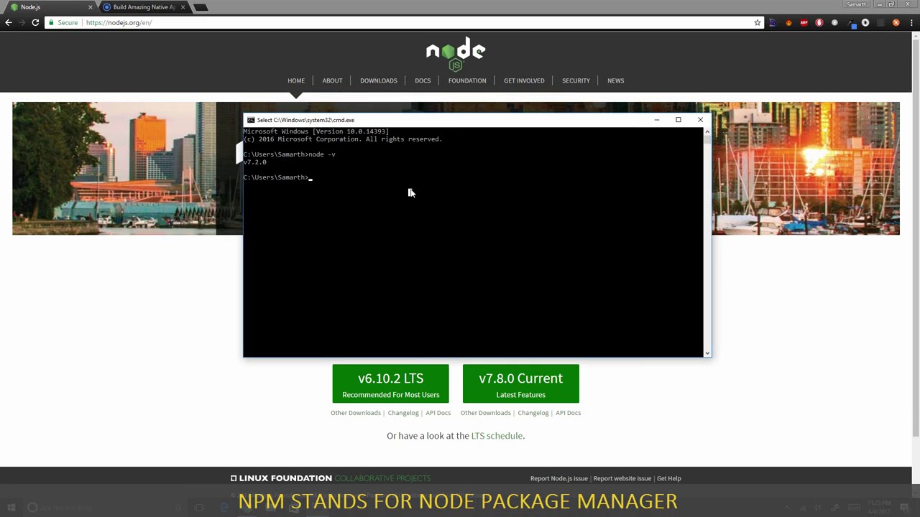The image size is (920, 517).
Task: Minimize the cmd.exe window
Action: click(x=656, y=120)
